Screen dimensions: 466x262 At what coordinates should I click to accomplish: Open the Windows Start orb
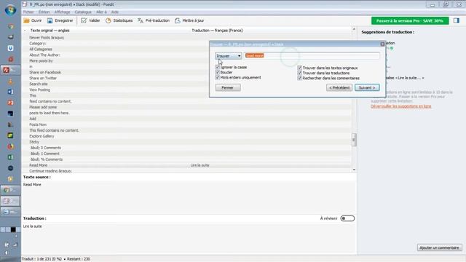10,10
